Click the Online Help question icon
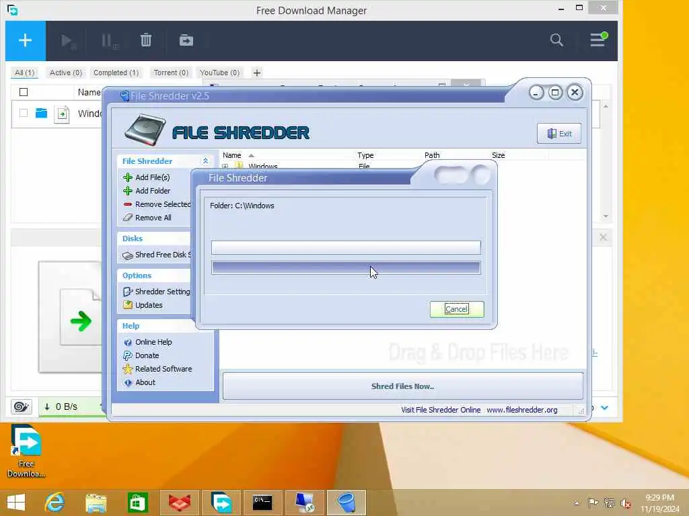This screenshot has height=516, width=689. click(x=128, y=342)
